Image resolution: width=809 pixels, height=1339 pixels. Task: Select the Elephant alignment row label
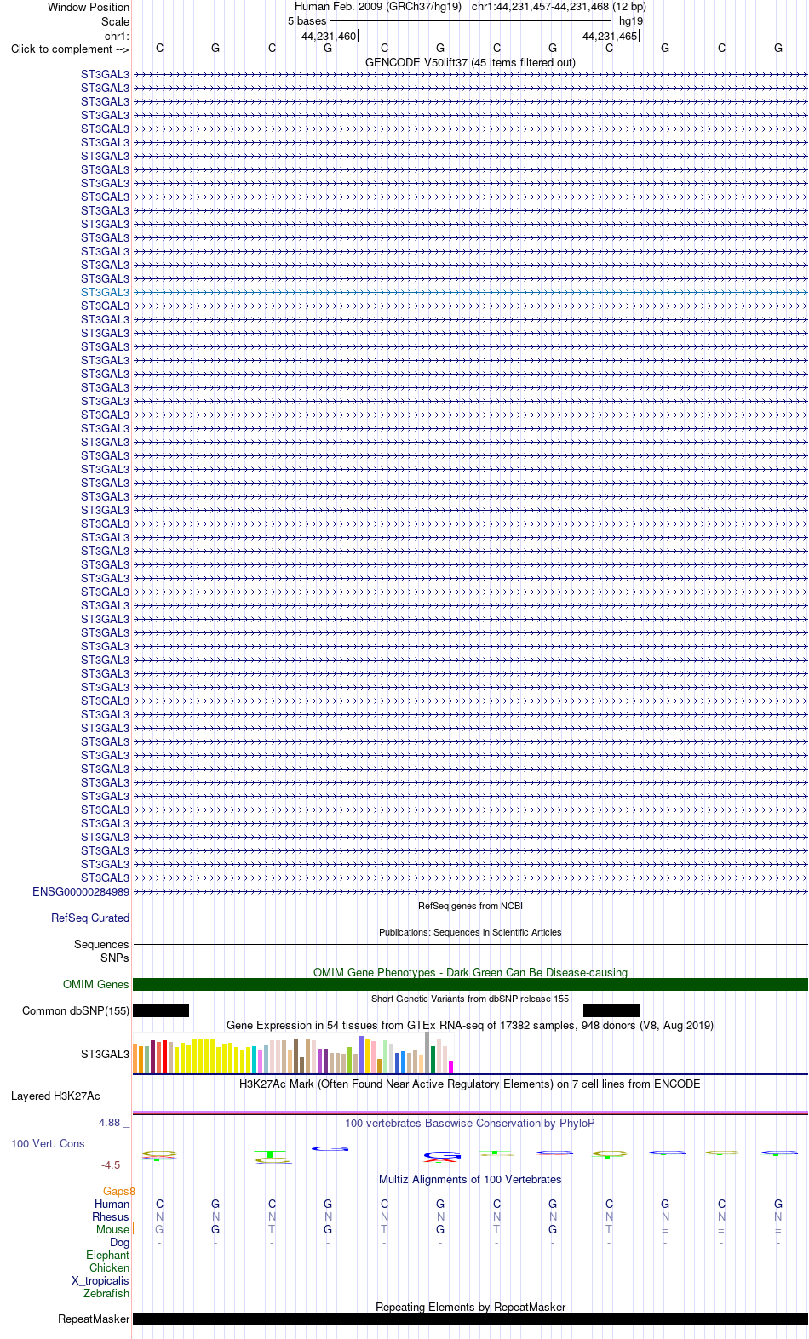[x=107, y=1255]
